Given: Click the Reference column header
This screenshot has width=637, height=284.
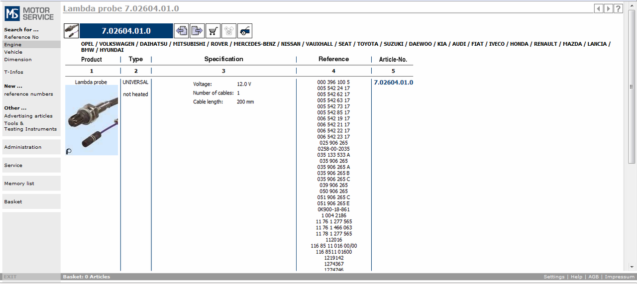Looking at the screenshot, I should (333, 59).
